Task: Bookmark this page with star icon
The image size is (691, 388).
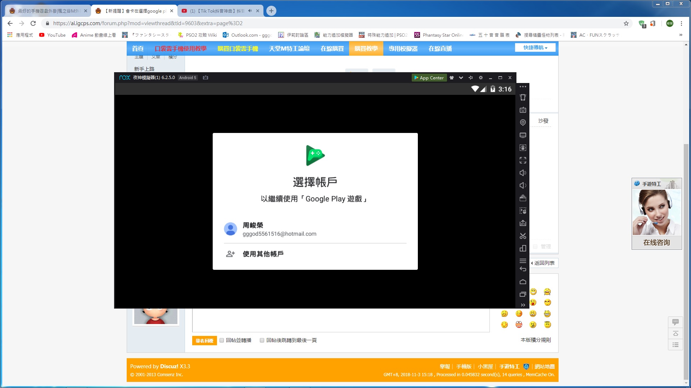Action: pyautogui.click(x=626, y=23)
